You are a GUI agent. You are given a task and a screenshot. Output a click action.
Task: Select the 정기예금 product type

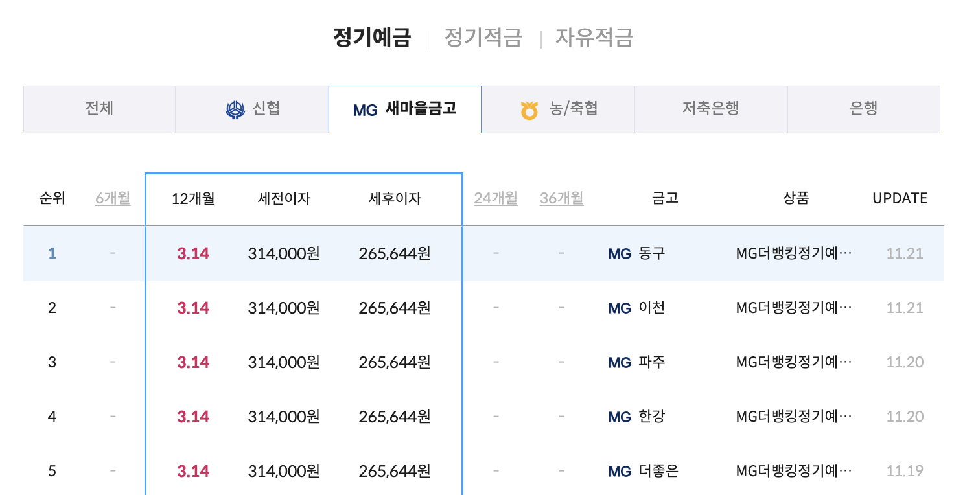[372, 37]
